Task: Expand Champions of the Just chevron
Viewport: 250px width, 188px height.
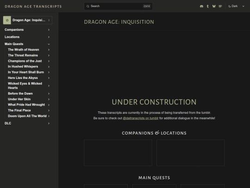Action: click(49, 61)
